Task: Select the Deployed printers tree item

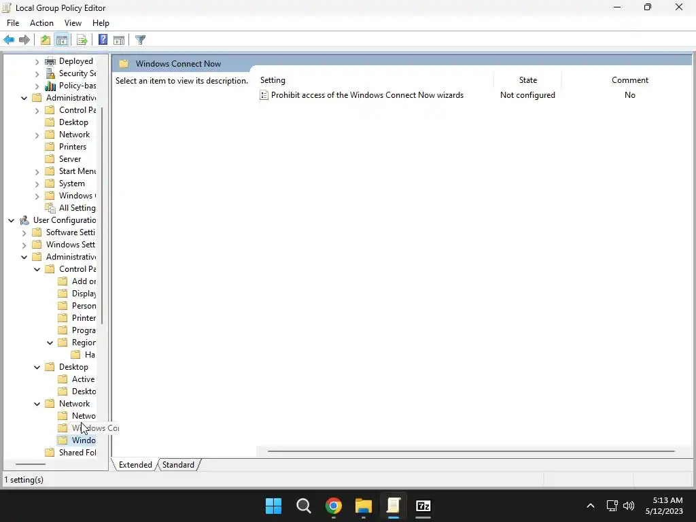Action: coord(76,61)
